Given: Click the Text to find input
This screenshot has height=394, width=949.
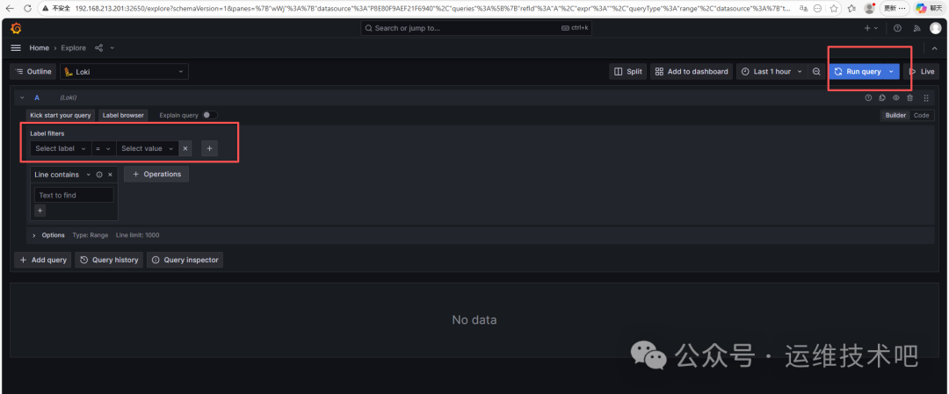Looking at the screenshot, I should pos(74,195).
